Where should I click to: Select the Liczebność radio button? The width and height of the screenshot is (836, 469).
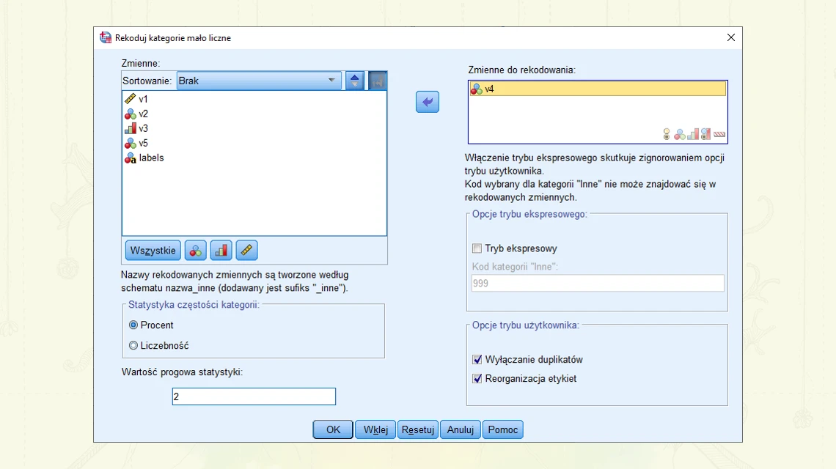[133, 345]
